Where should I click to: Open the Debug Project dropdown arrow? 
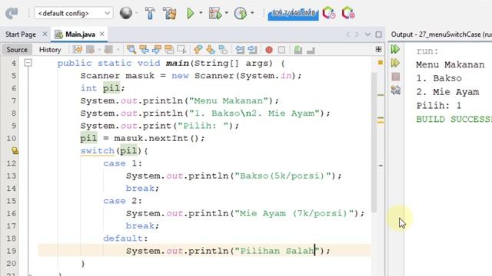(x=227, y=13)
